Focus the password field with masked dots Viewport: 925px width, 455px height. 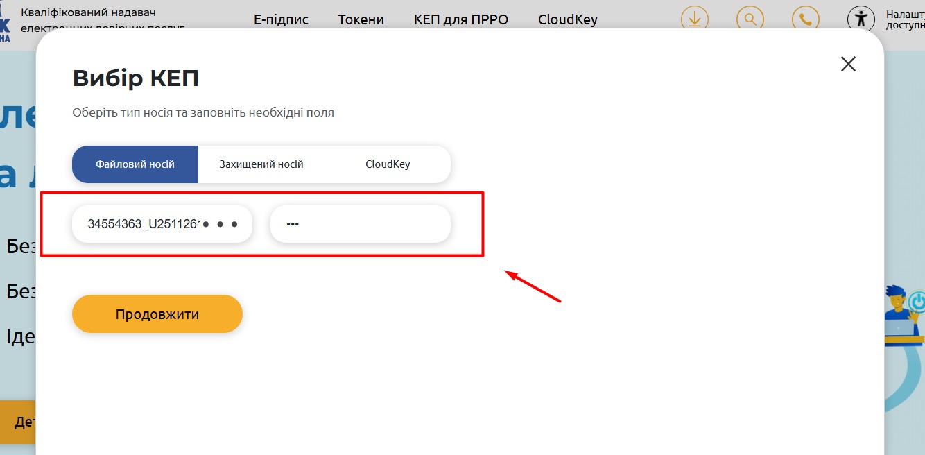coord(360,224)
